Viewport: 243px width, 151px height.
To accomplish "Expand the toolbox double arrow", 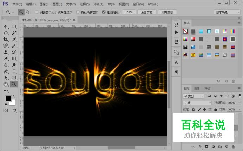I will point(4,18).
